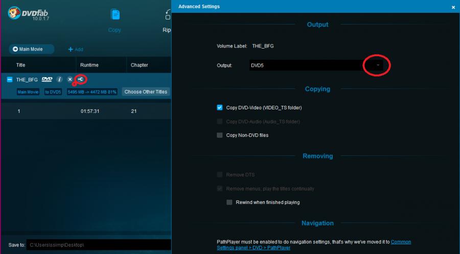Click chapter count 21 cell
Viewport: 460px width, 254px height.
pyautogui.click(x=134, y=111)
